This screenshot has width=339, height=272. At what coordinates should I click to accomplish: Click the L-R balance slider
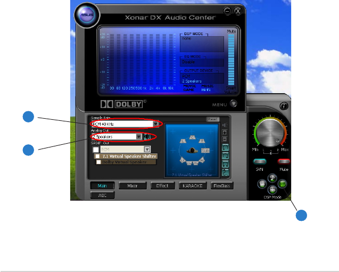270,152
